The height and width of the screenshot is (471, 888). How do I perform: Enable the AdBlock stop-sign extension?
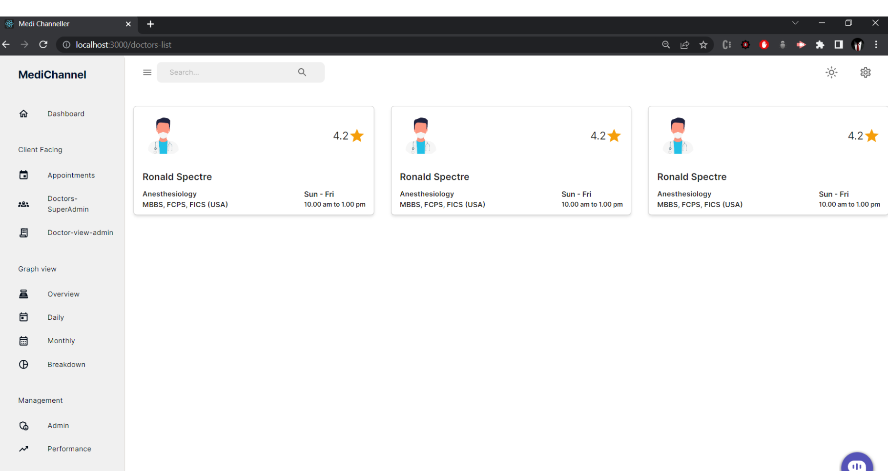(x=764, y=44)
